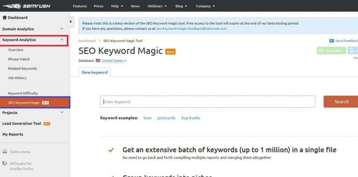This screenshot has height=177, width=358.
Task: Click the 'postcards' keyword example link
Action: click(166, 118)
